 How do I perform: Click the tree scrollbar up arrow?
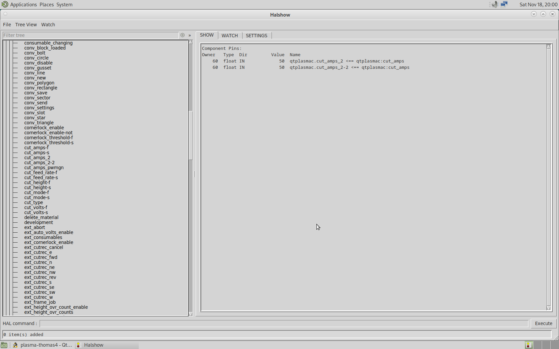click(x=191, y=42)
